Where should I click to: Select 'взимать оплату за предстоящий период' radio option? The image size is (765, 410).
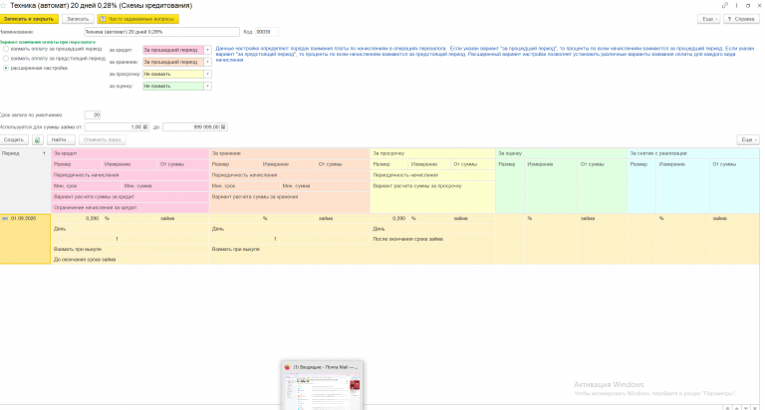tap(6, 59)
